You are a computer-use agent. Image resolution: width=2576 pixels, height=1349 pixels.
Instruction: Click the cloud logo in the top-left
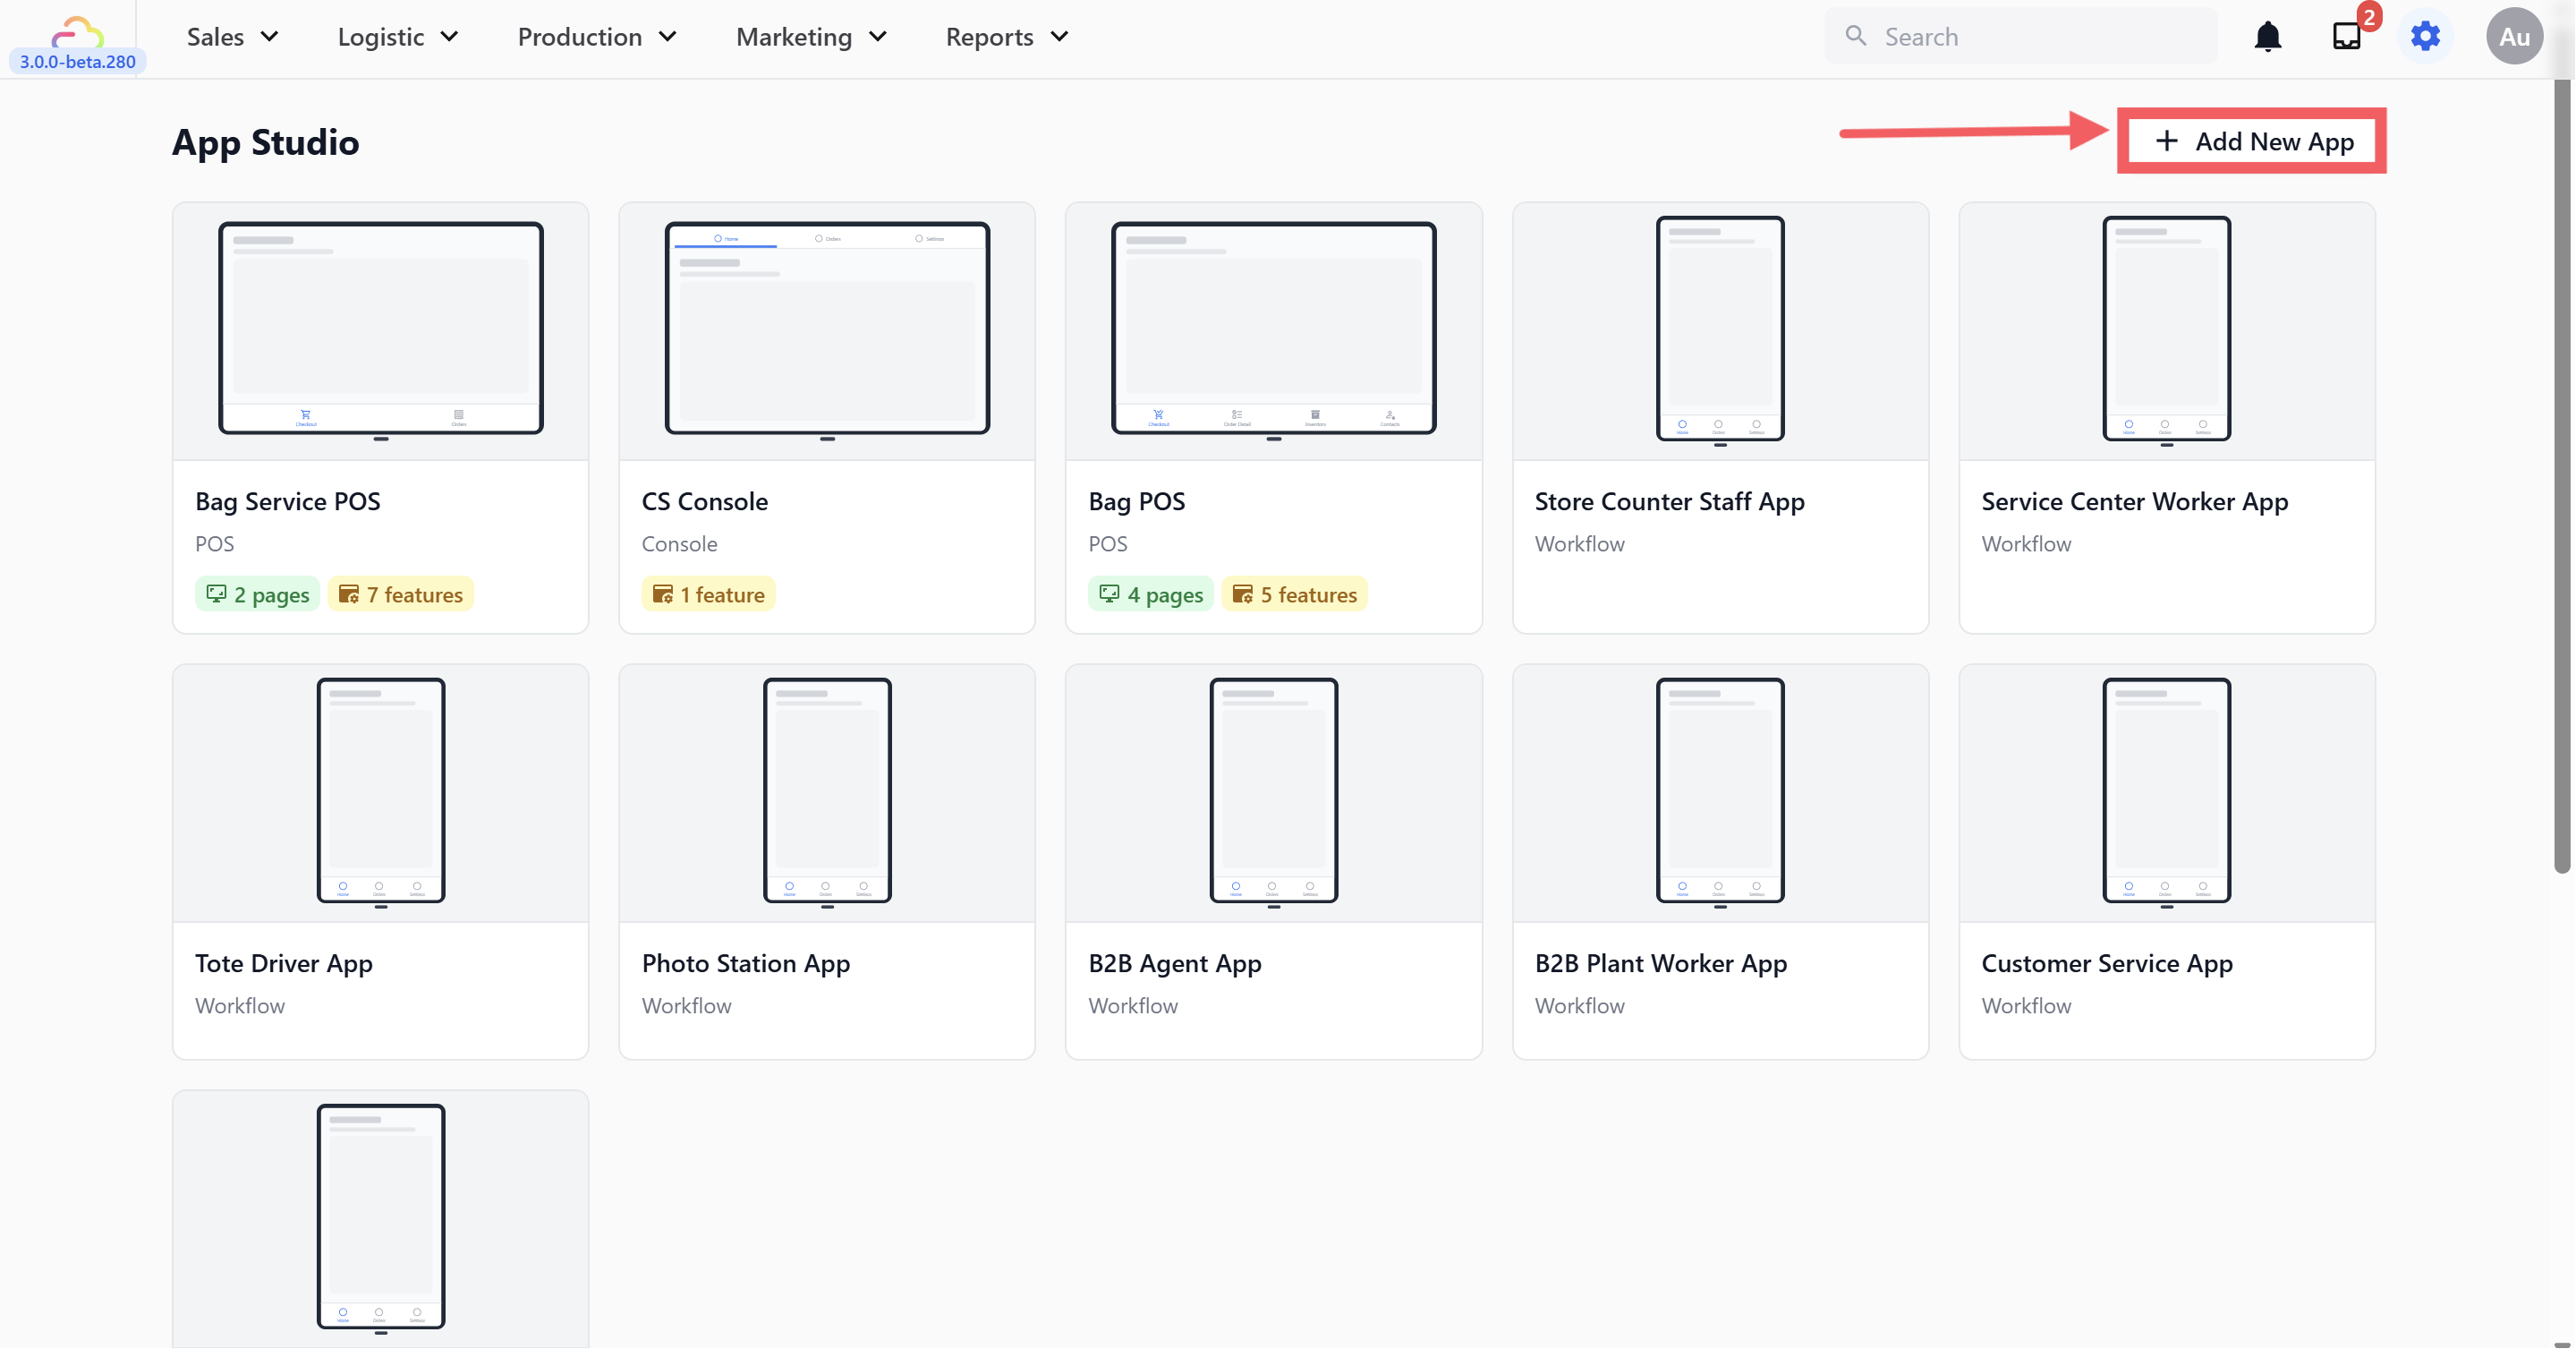[x=77, y=32]
